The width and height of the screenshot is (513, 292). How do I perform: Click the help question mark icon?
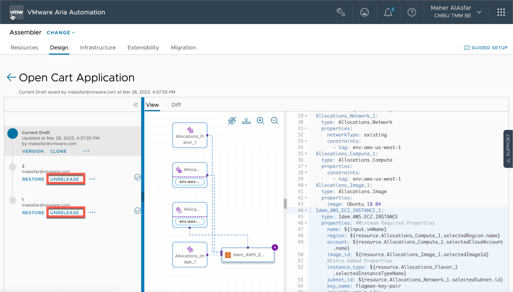412,12
